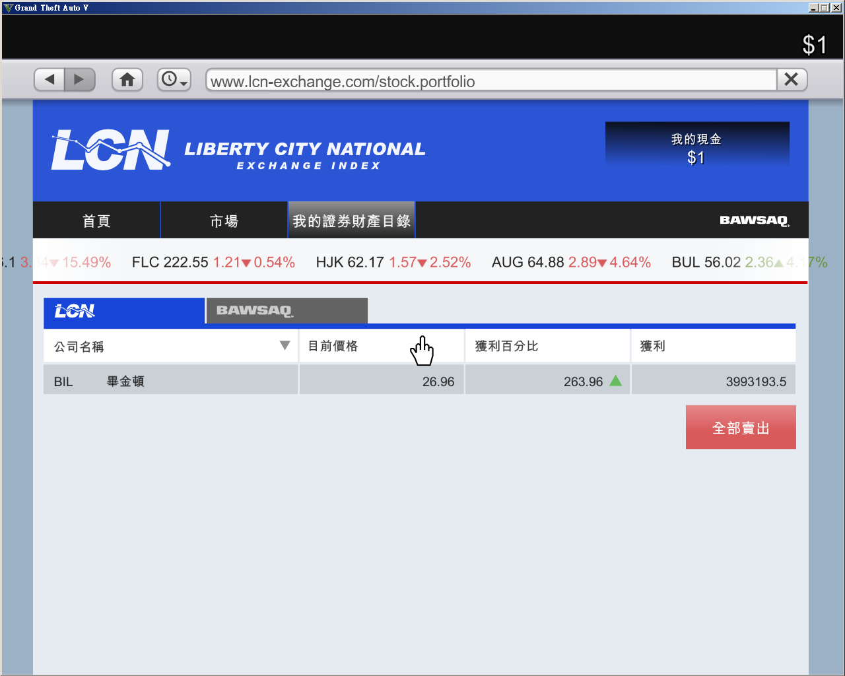The height and width of the screenshot is (676, 845).
Task: Click the URL address bar
Action: click(491, 81)
